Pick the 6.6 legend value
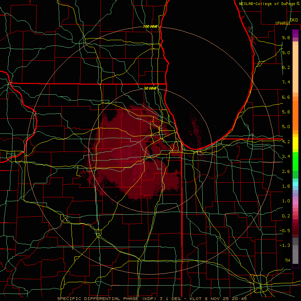301x301 pixels. (286, 97)
